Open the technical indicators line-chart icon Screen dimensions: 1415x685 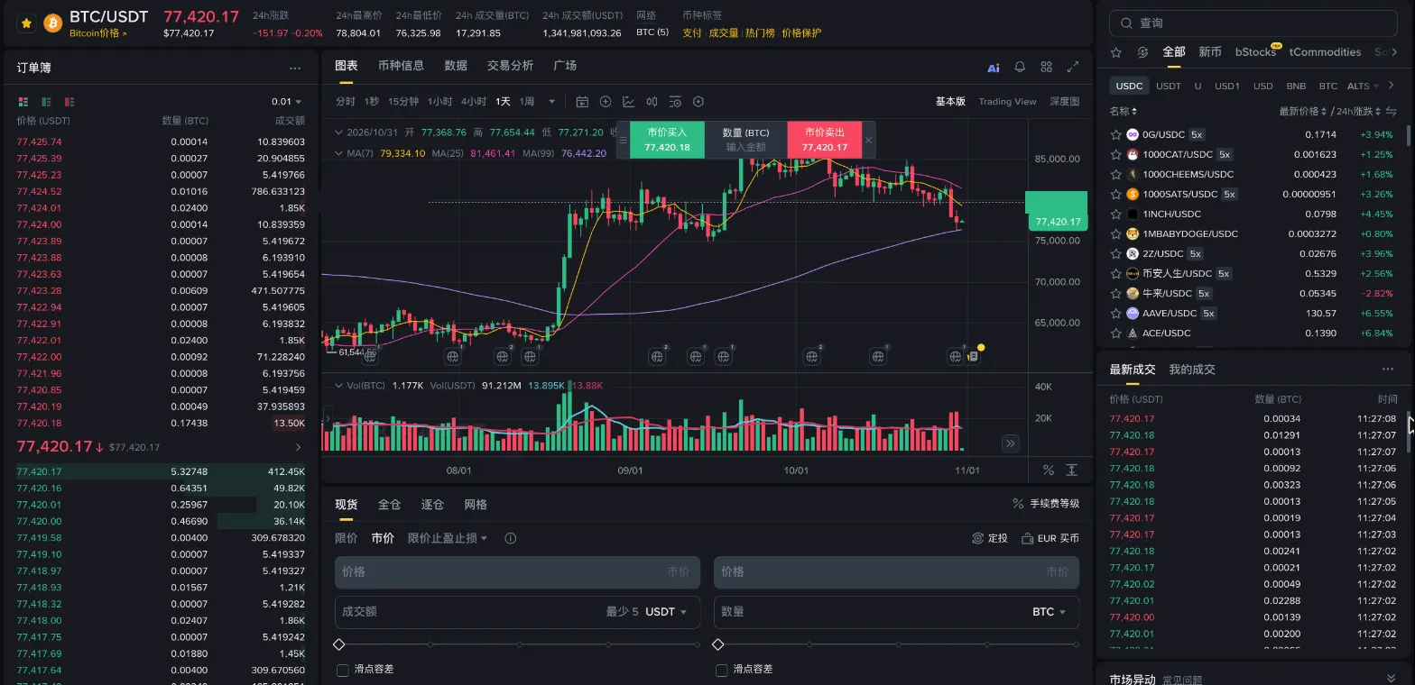click(628, 102)
